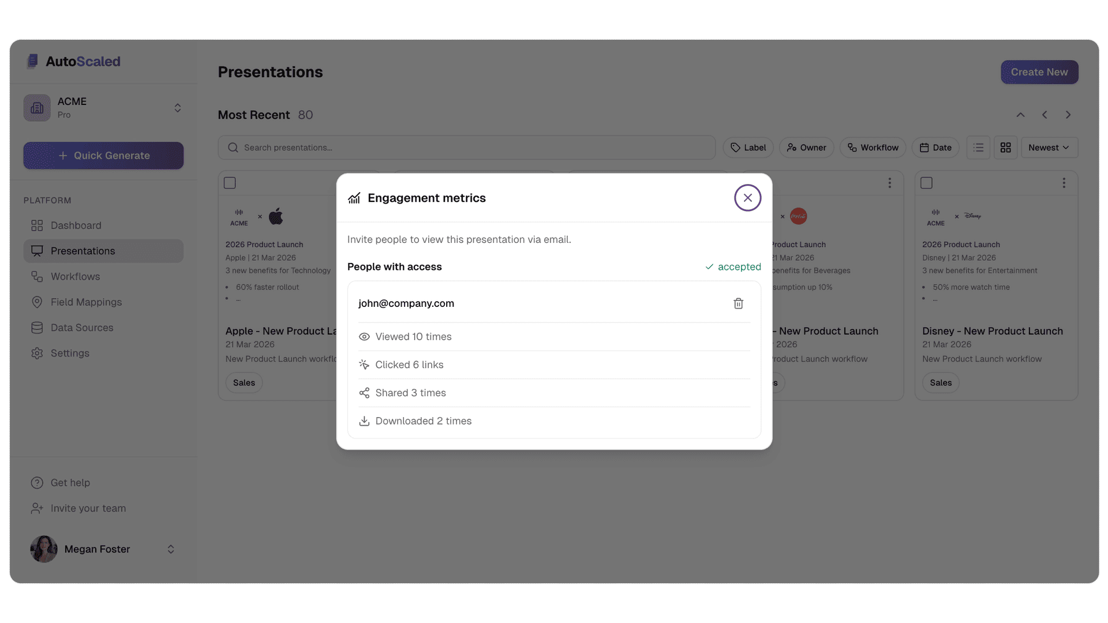Open Disney card three-dot menu
The image size is (1108, 623).
[x=1064, y=183]
